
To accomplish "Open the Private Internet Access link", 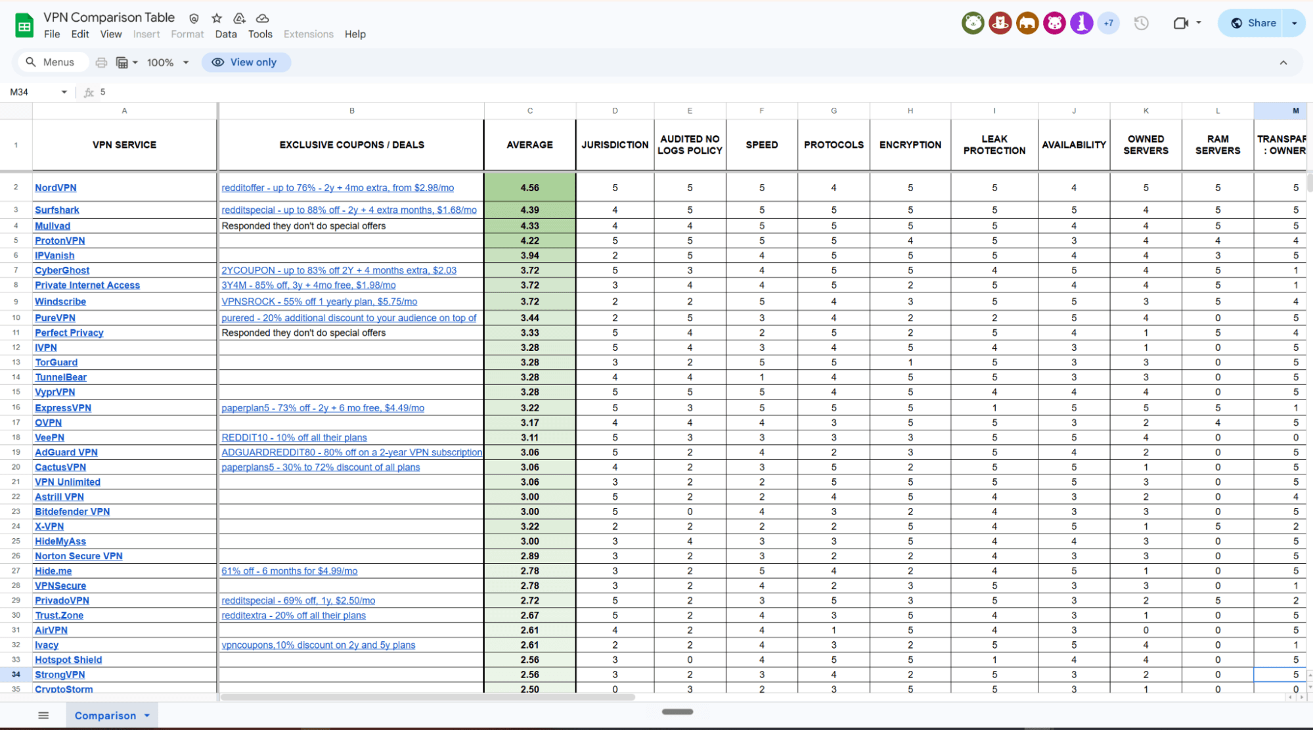I will (x=87, y=286).
